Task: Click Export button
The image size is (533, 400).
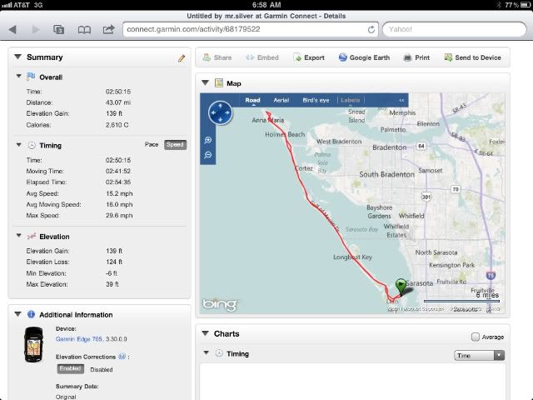Action: pos(308,57)
